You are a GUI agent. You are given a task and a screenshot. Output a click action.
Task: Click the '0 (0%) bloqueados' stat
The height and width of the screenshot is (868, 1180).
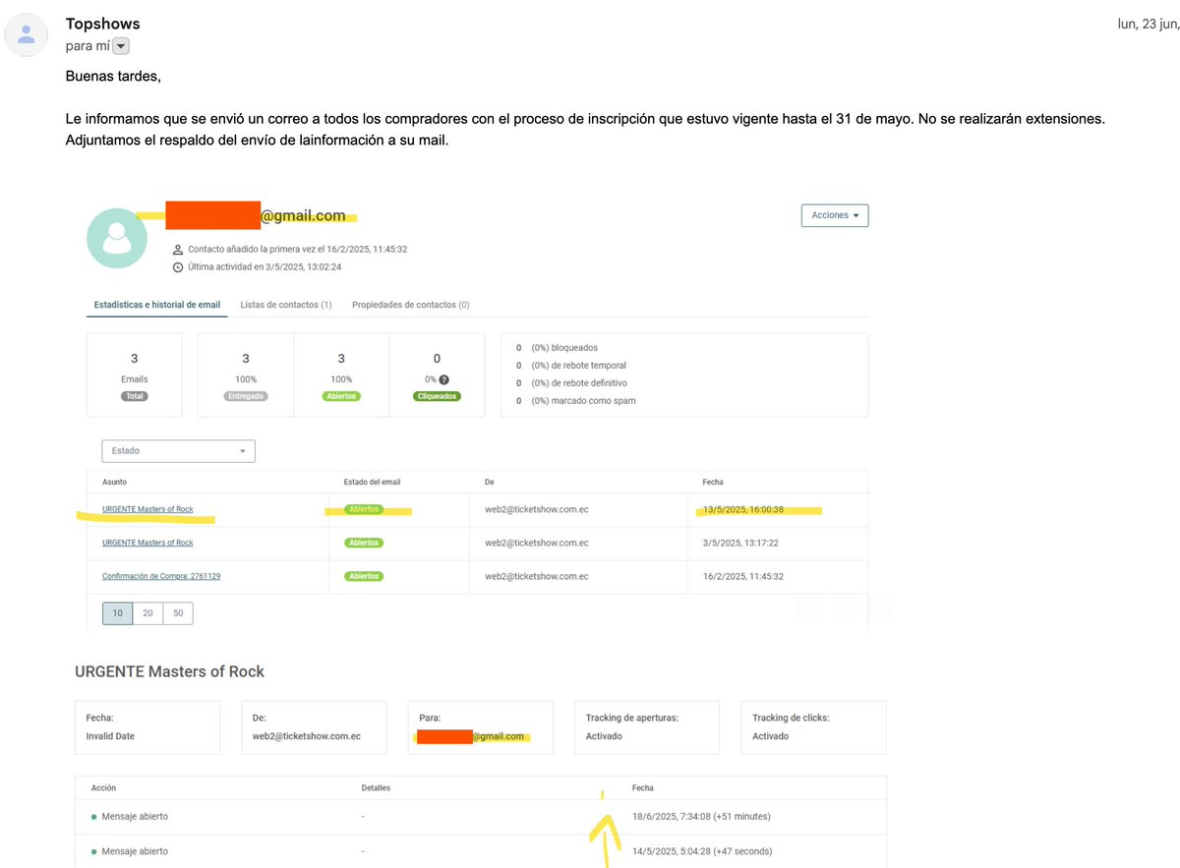tap(557, 348)
